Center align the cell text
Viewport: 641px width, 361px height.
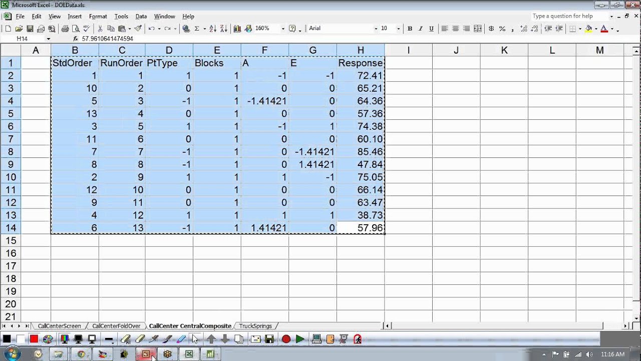point(455,29)
